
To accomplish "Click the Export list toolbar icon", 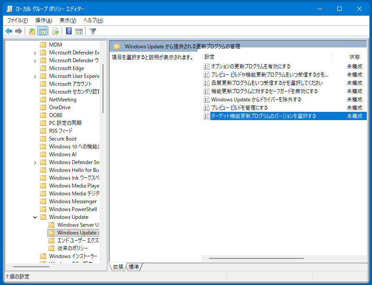I will coord(55,31).
